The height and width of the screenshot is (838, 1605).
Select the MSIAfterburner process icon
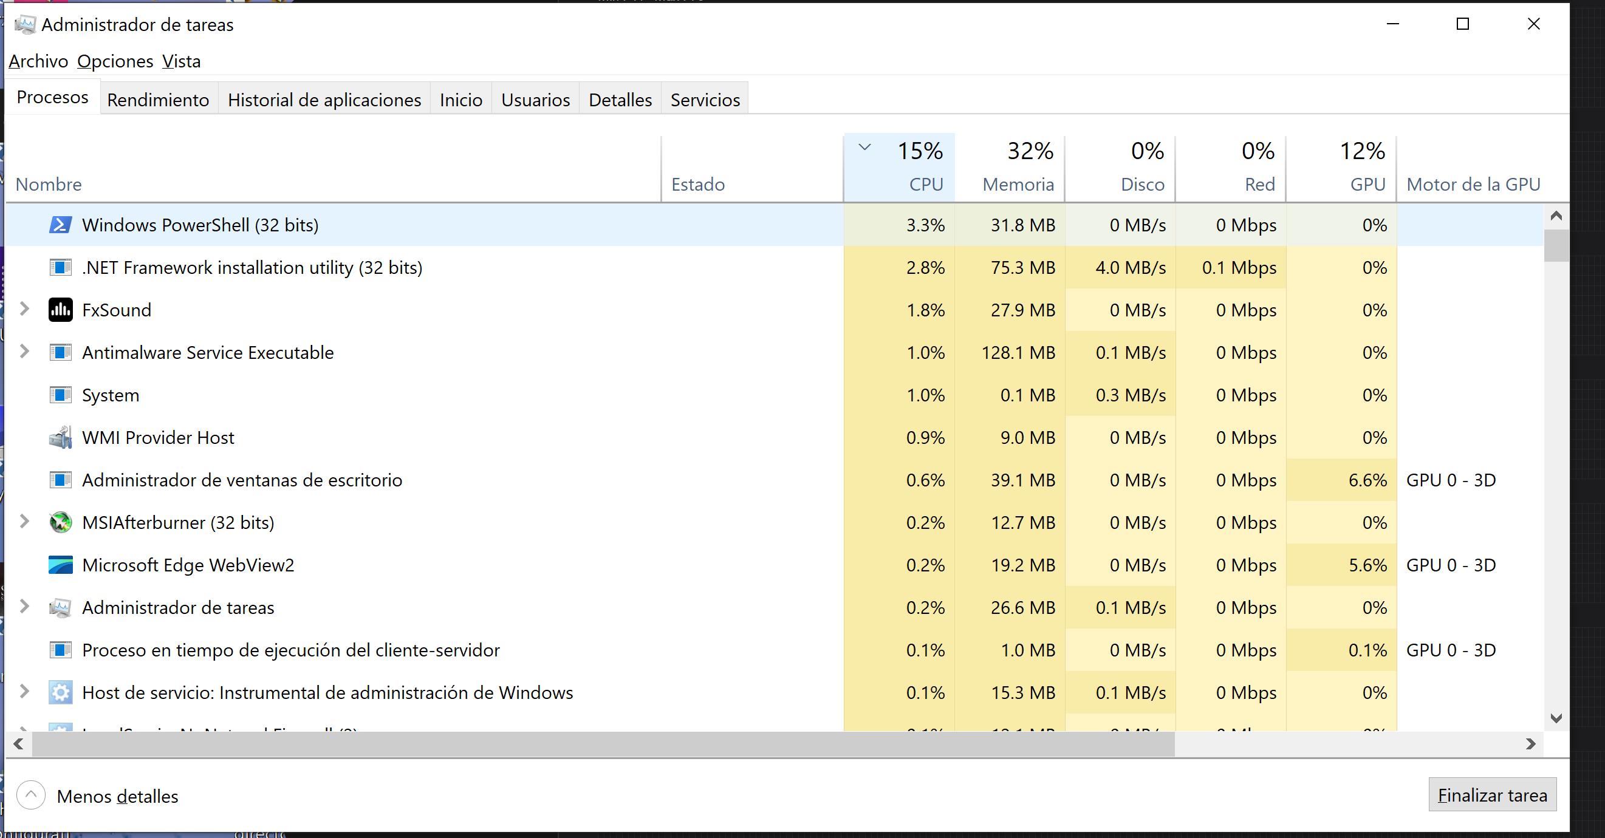click(x=60, y=522)
